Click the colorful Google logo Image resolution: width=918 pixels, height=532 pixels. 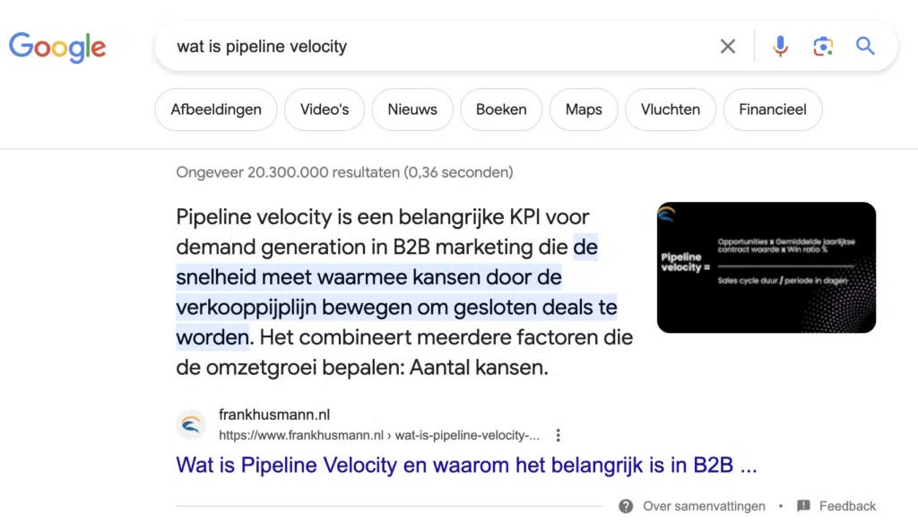56,48
